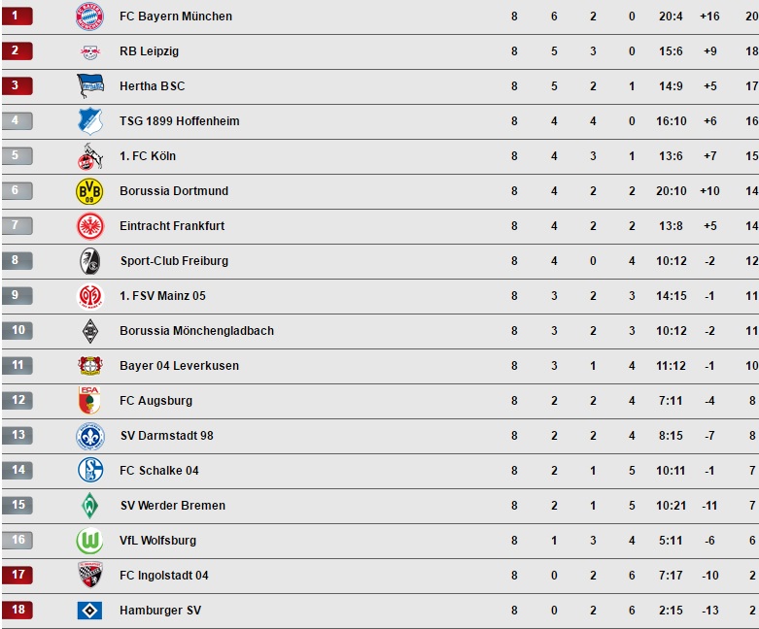Open the FC Ingolstadt 04 team link
Image resolution: width=759 pixels, height=629 pixels.
coord(164,576)
